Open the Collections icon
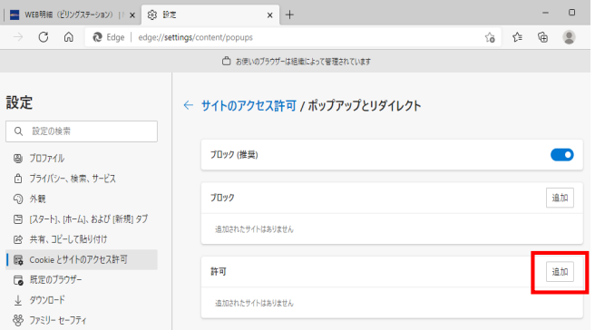 (543, 37)
